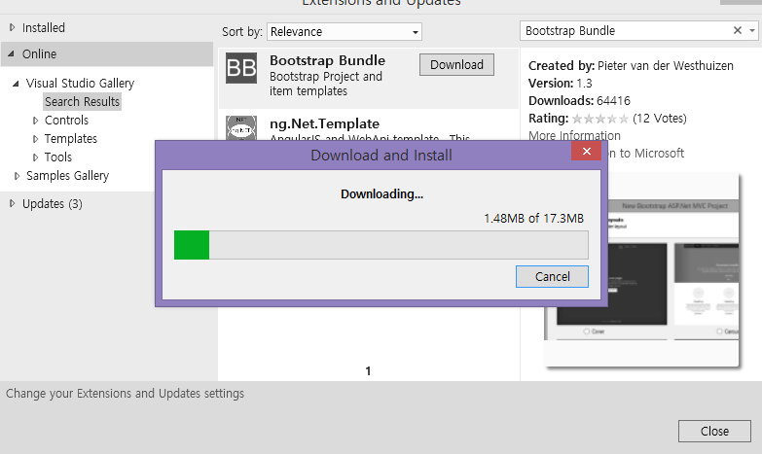Expand the Tools node arrow
The image size is (762, 454).
35,157
